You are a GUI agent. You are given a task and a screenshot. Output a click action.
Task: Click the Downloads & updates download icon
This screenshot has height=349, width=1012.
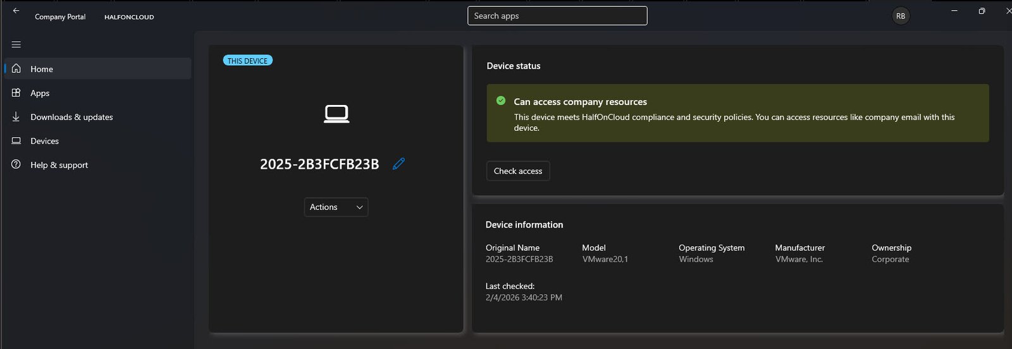[x=16, y=117]
